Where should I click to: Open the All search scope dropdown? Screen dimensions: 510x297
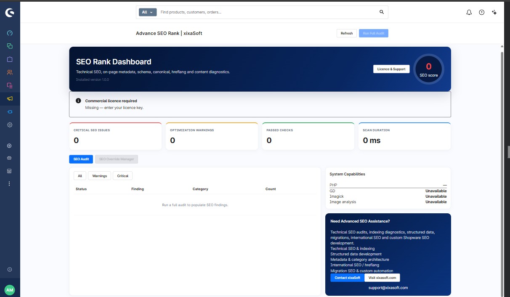point(148,12)
